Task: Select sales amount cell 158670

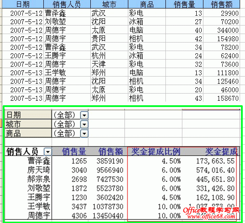Action: 221,98
